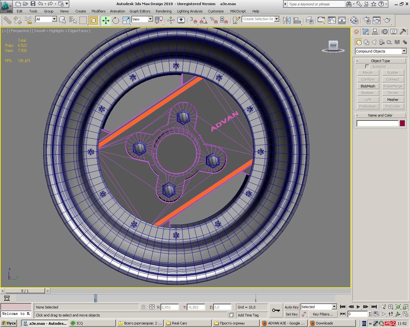410x328 pixels.
Task: Open the Layer Manager
Action: pos(309,20)
